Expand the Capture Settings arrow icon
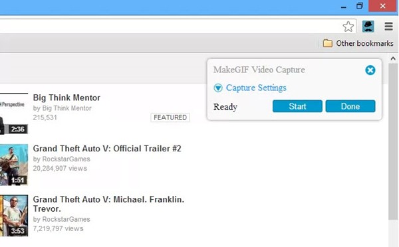The width and height of the screenshot is (399, 247). pos(218,88)
